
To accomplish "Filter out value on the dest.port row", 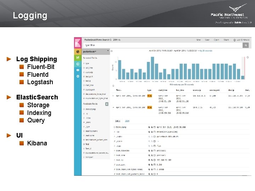I will pyautogui.click(x=152, y=165).
